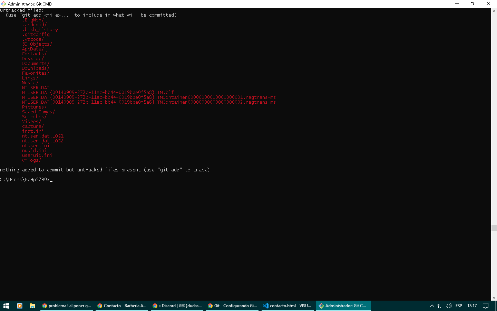Click the '.BigNox/' entry
Viewport: 497px width, 311px height.
pyautogui.click(x=33, y=20)
